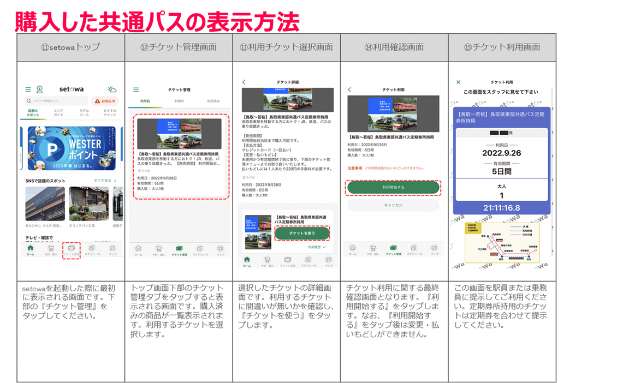Screen dimensions: 629x383
Task: Click the ⑮チケット利用画面 column header
Action: [502, 47]
